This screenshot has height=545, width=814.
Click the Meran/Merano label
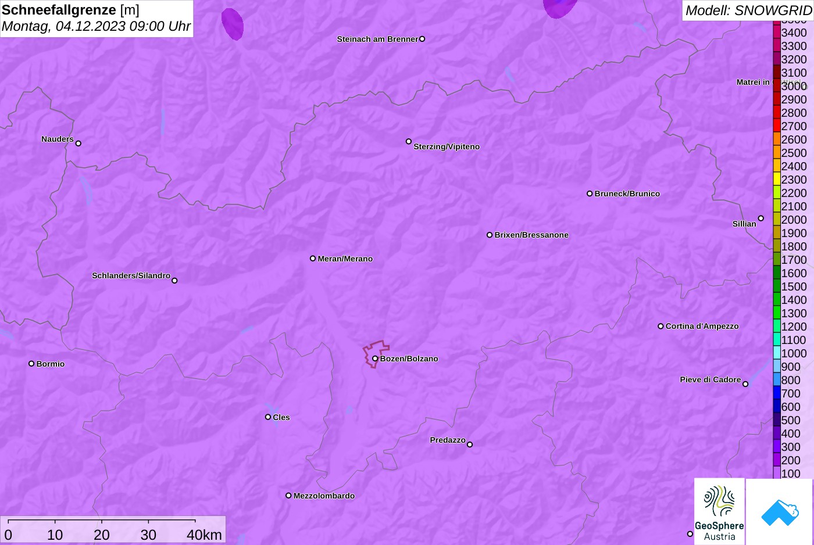[345, 259]
